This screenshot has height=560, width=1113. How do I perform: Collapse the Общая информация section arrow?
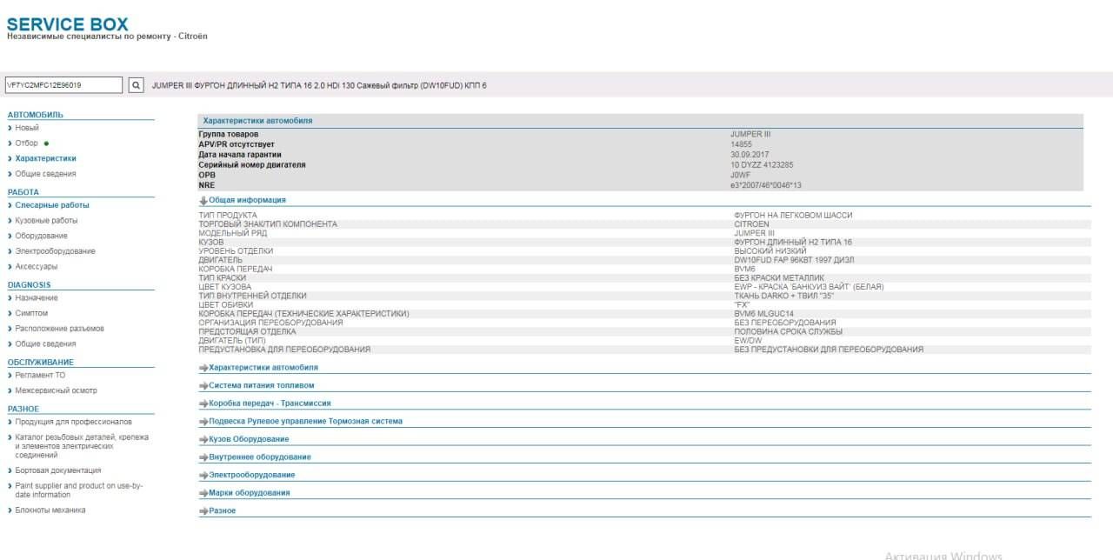click(x=203, y=200)
